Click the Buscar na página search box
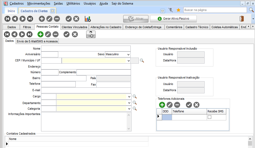Image resolution: width=255 pixels, height=148 pixels. (x=215, y=10)
